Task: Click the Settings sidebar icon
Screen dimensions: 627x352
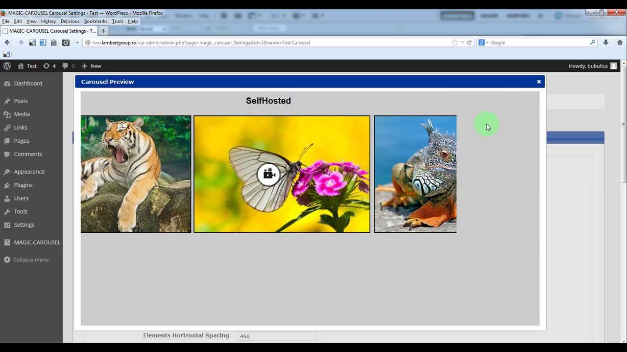Action: (x=7, y=224)
